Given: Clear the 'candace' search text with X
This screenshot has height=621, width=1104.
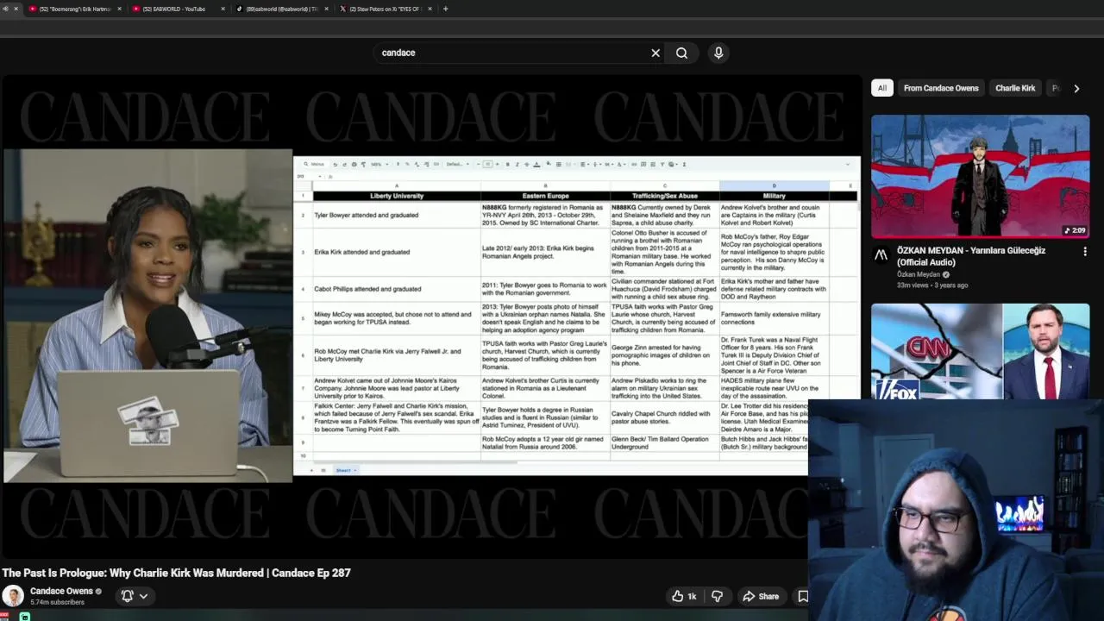Looking at the screenshot, I should [x=655, y=53].
